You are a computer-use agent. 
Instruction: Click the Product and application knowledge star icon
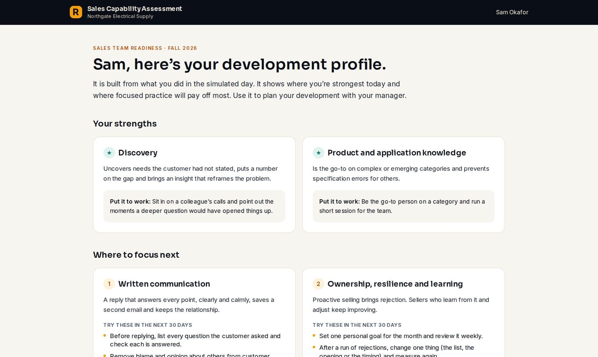(x=318, y=153)
